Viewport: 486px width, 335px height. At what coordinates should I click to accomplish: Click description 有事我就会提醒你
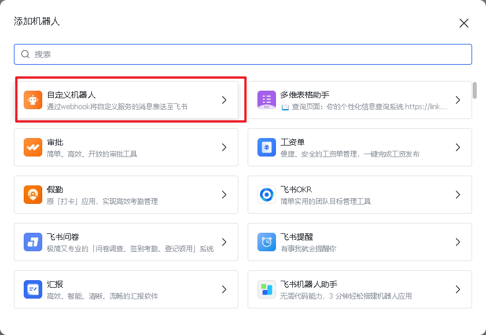point(308,249)
